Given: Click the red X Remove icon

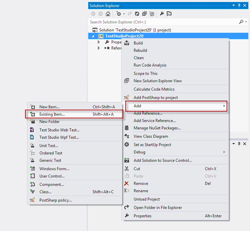Looking at the screenshot, I should pyautogui.click(x=127, y=184).
